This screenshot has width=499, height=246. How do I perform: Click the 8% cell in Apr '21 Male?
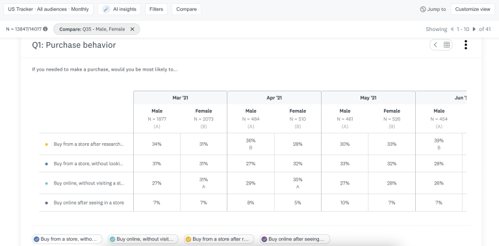pos(251,203)
